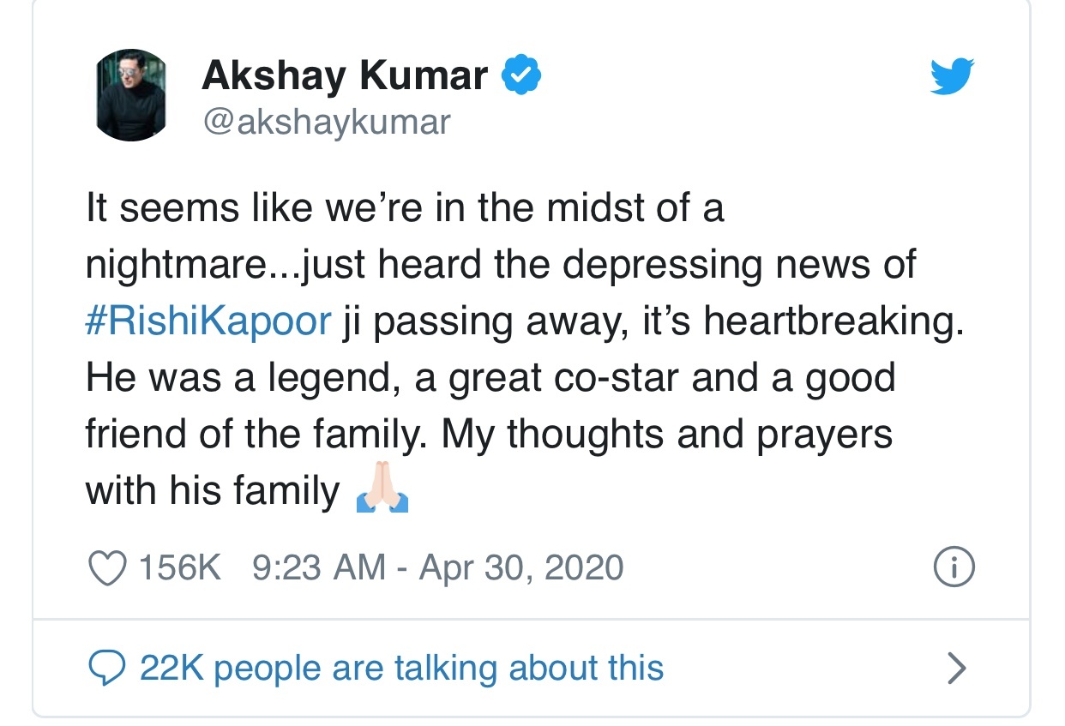Expand the conversation with the right chevron
1065x726 pixels.
[956, 669]
